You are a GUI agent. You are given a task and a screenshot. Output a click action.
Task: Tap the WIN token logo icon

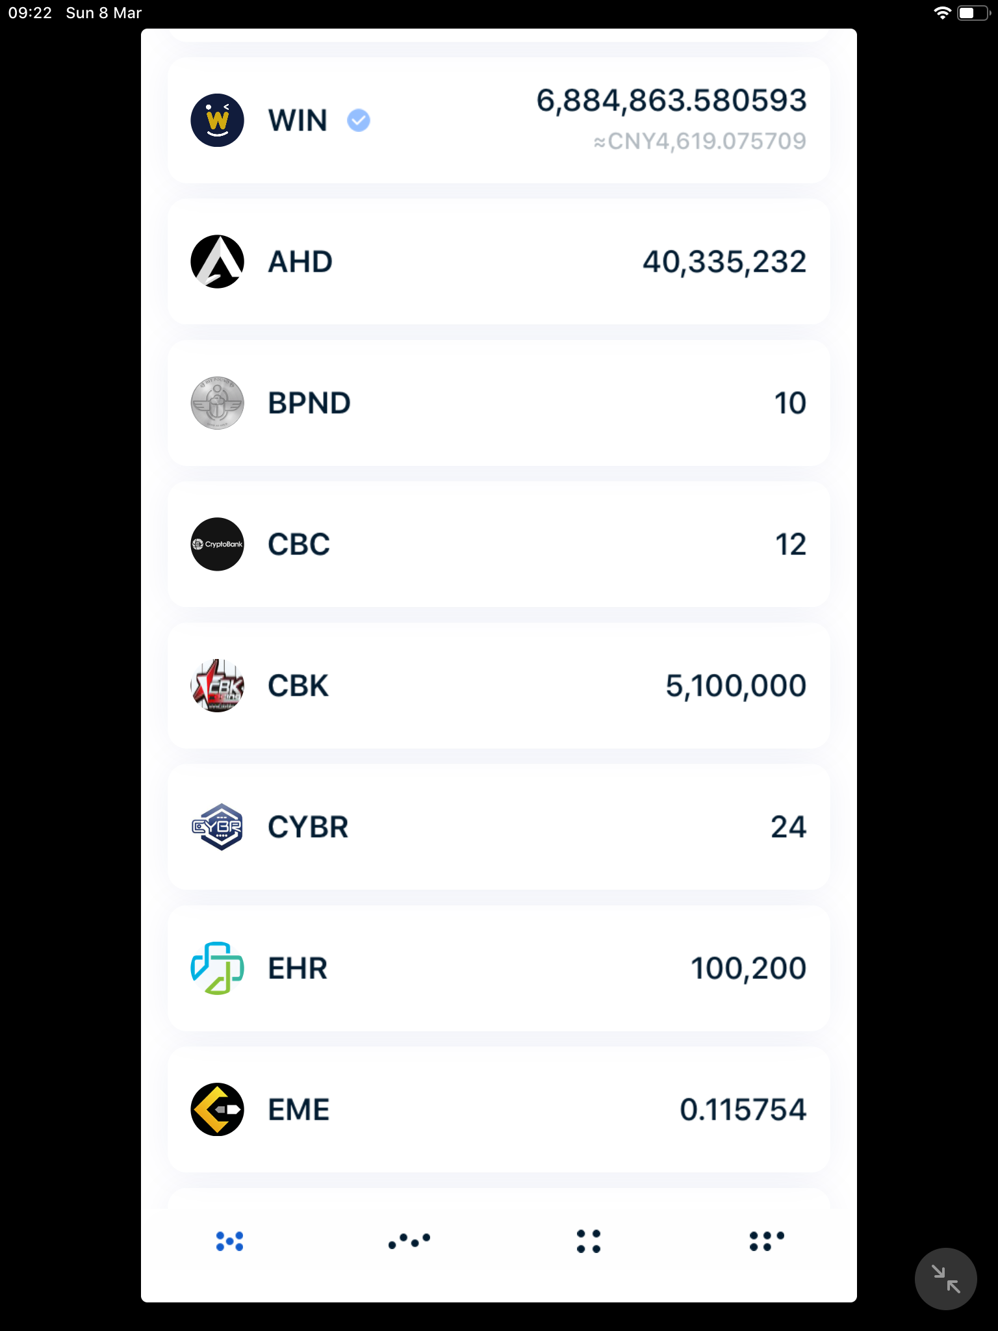point(217,120)
